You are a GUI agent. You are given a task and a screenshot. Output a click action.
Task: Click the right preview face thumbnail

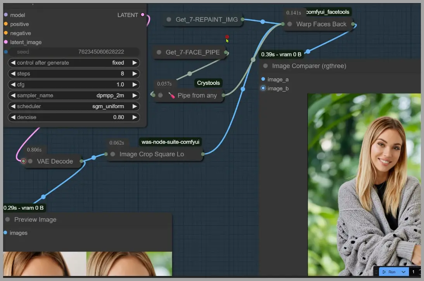point(129,264)
